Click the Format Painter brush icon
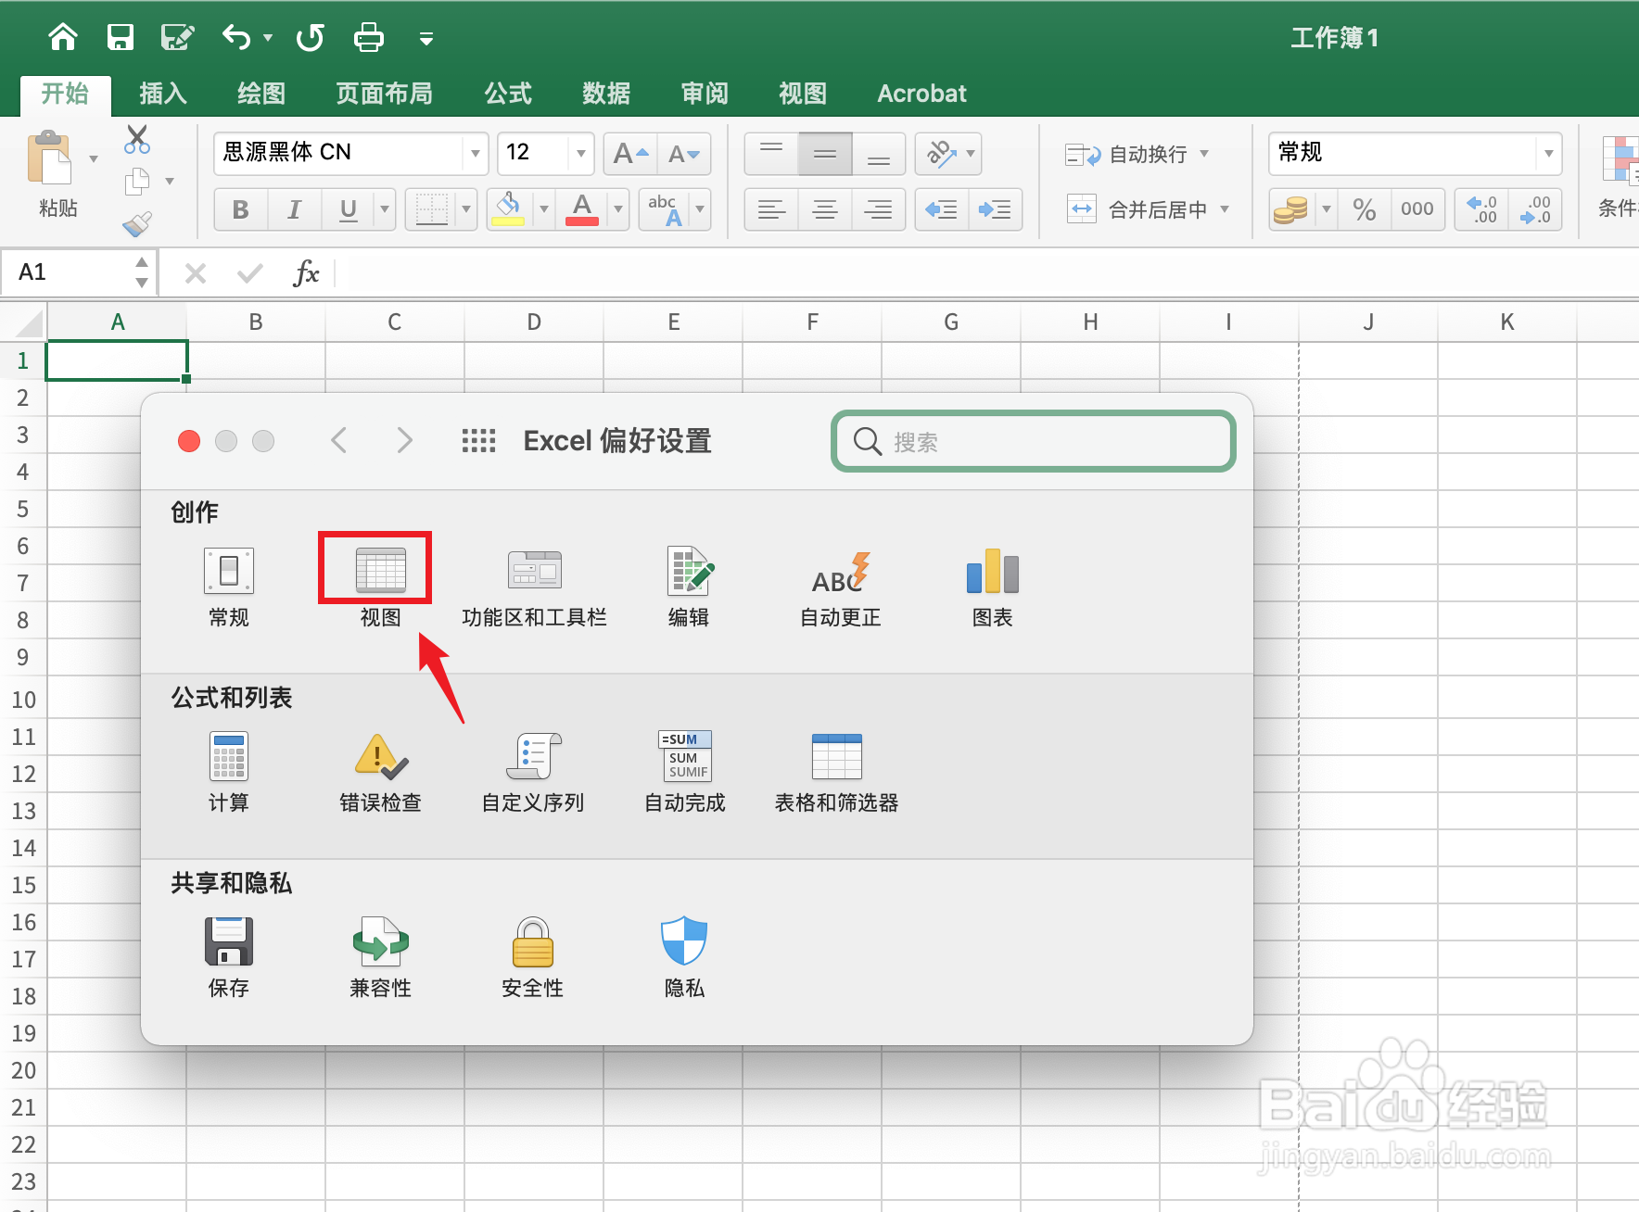 click(x=137, y=224)
